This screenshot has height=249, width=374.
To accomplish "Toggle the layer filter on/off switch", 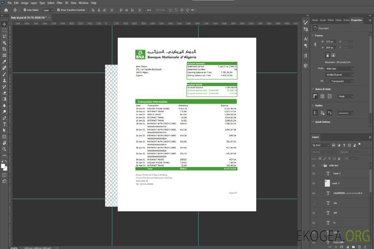I will point(359,145).
